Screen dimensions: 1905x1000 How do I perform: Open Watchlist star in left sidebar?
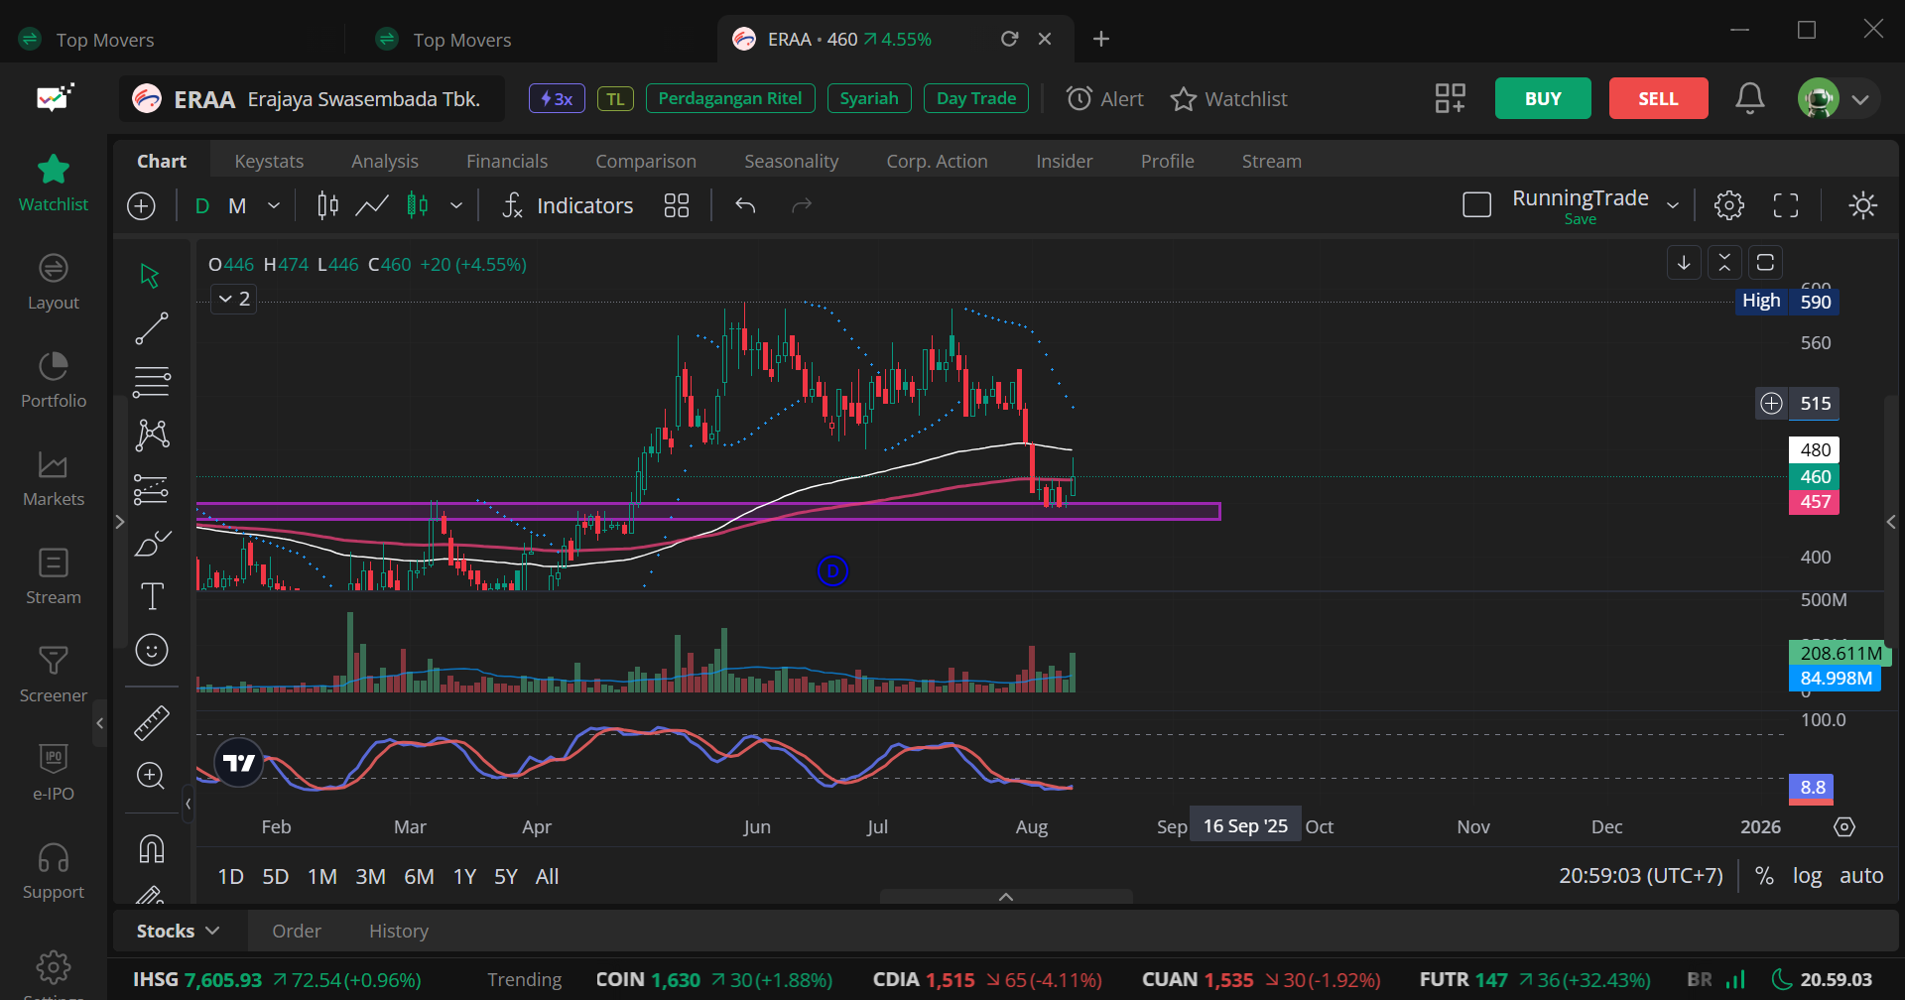pyautogui.click(x=54, y=184)
